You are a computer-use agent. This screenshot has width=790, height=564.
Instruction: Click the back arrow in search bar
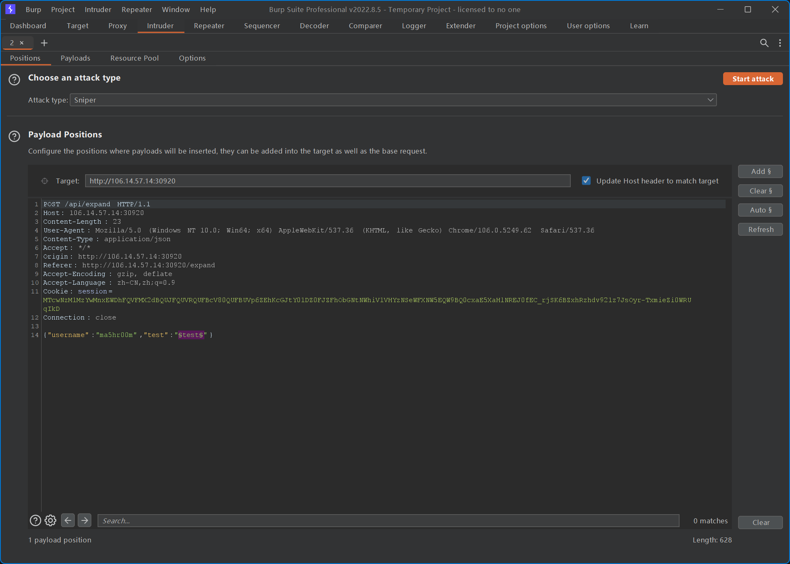[68, 520]
